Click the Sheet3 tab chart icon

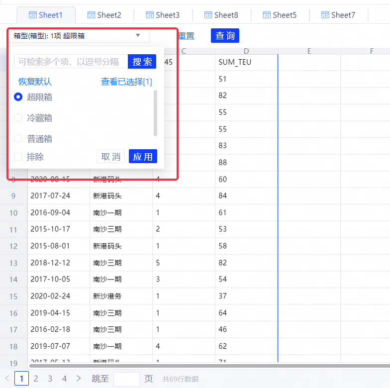coord(150,15)
